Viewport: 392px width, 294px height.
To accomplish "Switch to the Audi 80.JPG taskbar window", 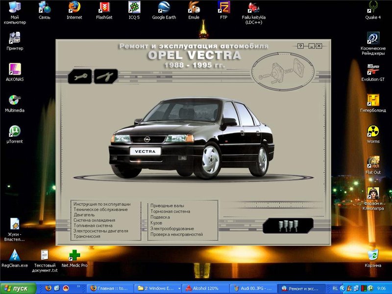I will 253,288.
